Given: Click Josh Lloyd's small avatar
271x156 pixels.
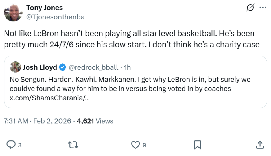Looking at the screenshot, I should (x=15, y=67).
